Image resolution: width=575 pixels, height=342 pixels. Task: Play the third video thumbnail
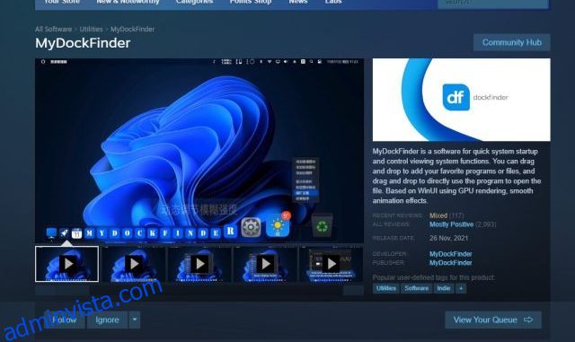coord(199,264)
